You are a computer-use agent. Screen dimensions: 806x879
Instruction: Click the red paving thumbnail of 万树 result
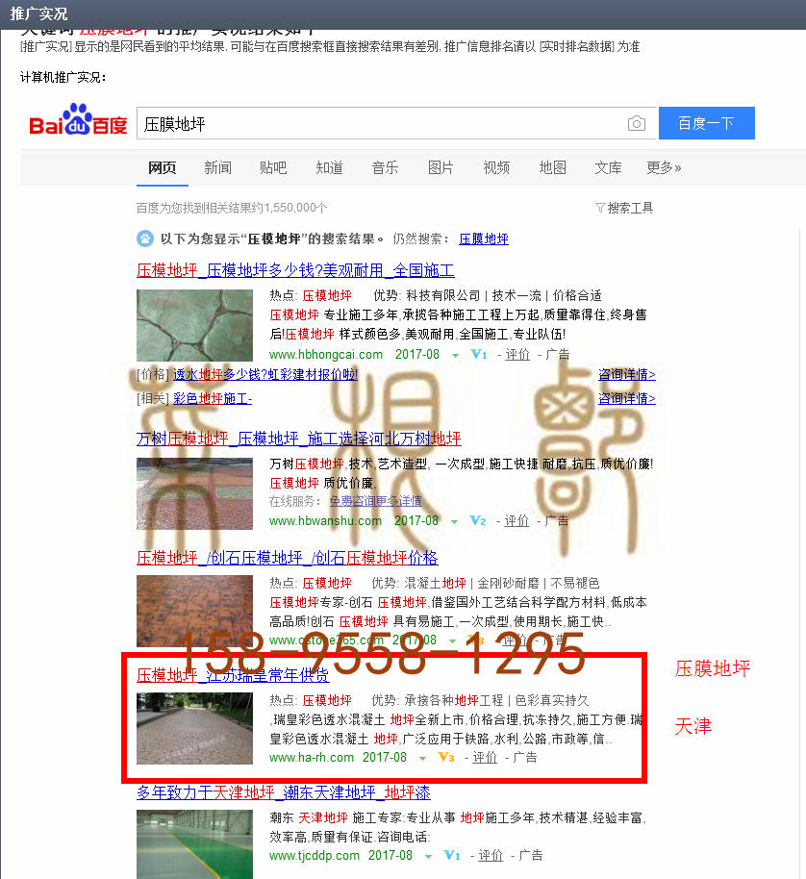coord(194,494)
